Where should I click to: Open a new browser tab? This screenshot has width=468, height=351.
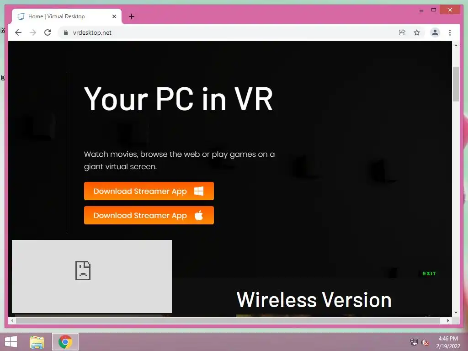tap(132, 16)
